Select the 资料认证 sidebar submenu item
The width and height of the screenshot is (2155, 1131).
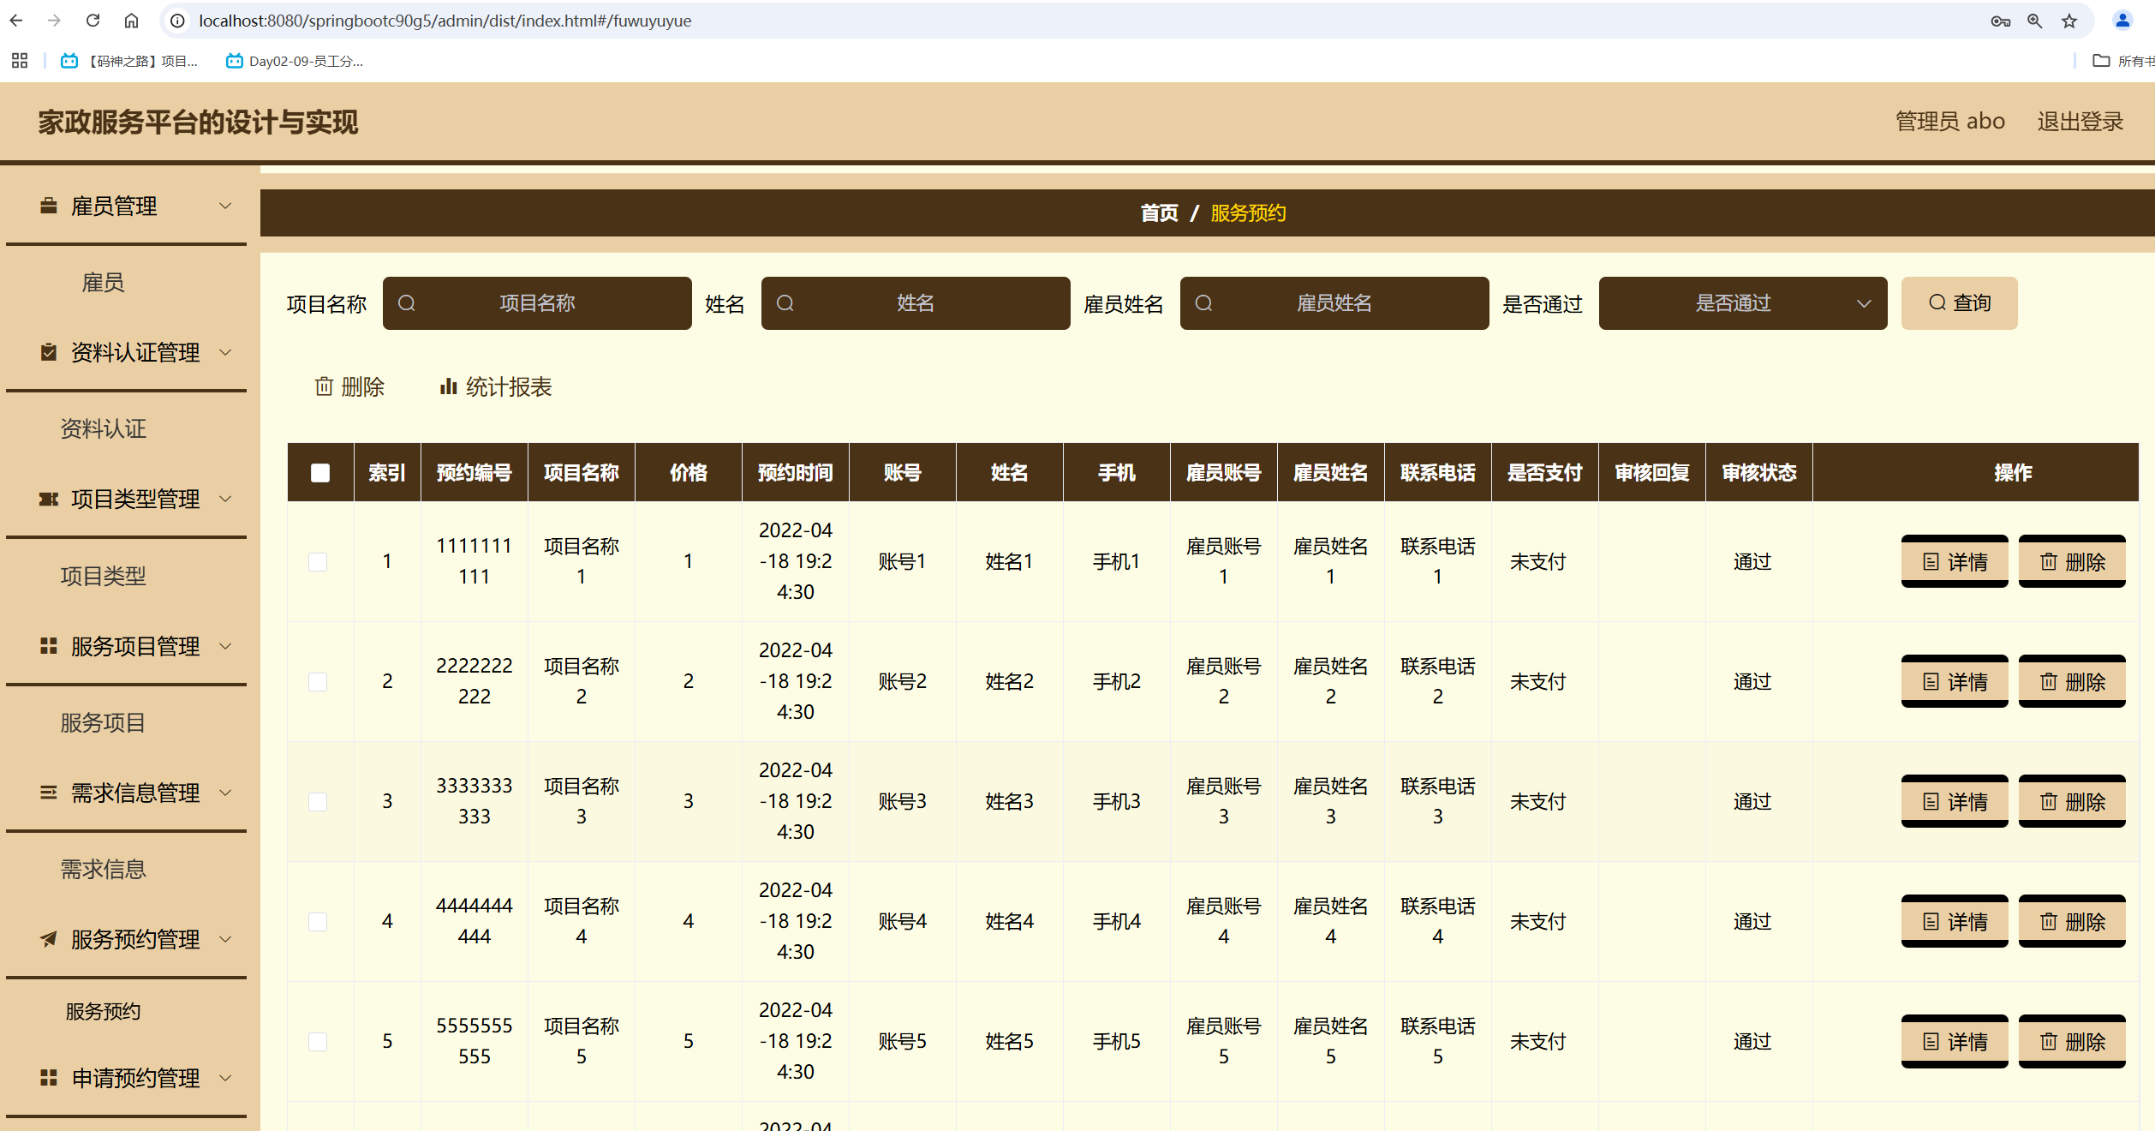pyautogui.click(x=103, y=428)
